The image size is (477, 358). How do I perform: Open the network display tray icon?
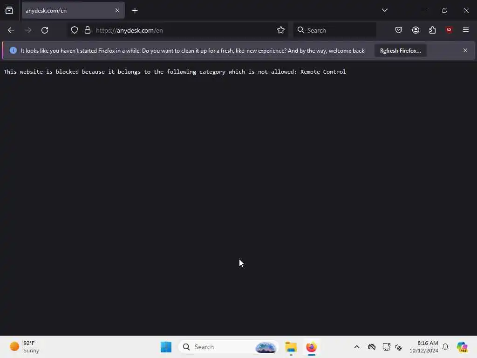tap(386, 347)
